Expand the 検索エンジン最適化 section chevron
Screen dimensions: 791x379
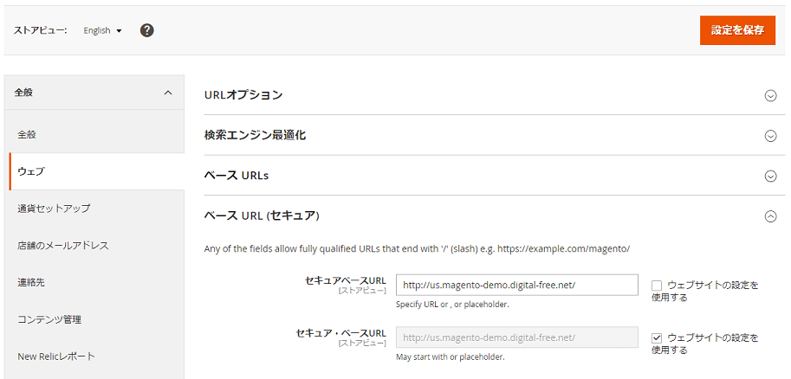(x=770, y=136)
